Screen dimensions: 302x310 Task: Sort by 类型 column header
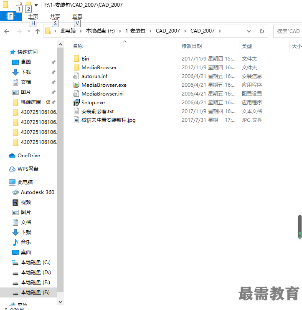(246, 46)
